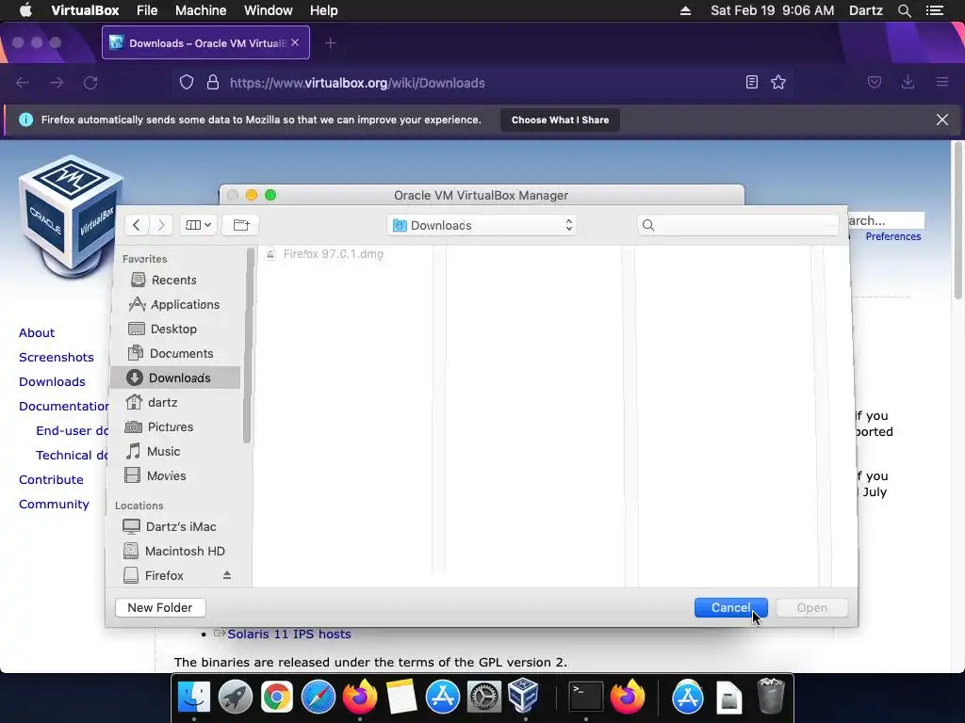Image resolution: width=965 pixels, height=723 pixels.
Task: Open the file dialog view mode selector
Action: 198,225
